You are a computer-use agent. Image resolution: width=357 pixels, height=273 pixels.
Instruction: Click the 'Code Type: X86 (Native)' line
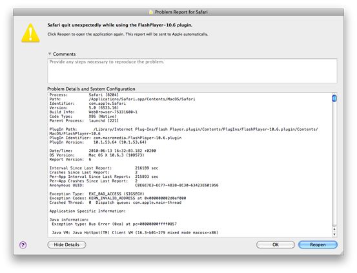[x=83, y=116]
